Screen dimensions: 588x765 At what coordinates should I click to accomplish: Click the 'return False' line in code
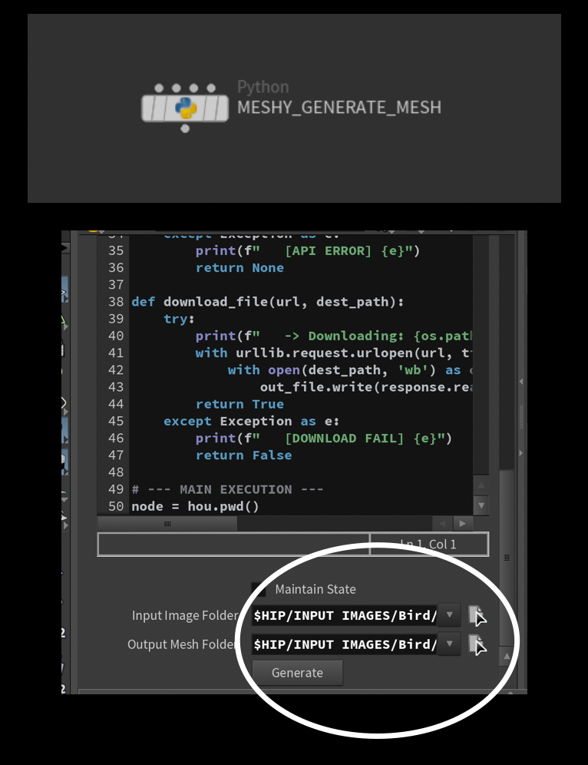(244, 455)
